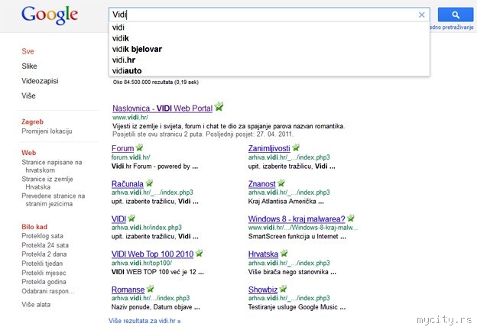Show 'Više rezultata za vidi.hr' link
Viewport: 477px width, 330px height.
coord(144,322)
